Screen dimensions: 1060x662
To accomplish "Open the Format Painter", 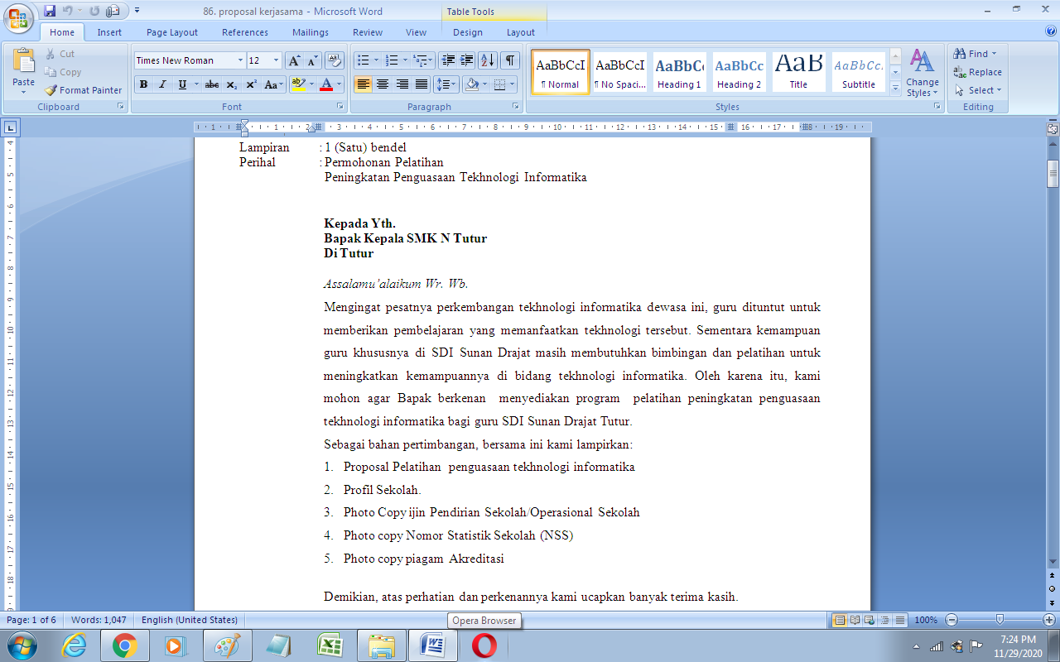I will (x=83, y=90).
